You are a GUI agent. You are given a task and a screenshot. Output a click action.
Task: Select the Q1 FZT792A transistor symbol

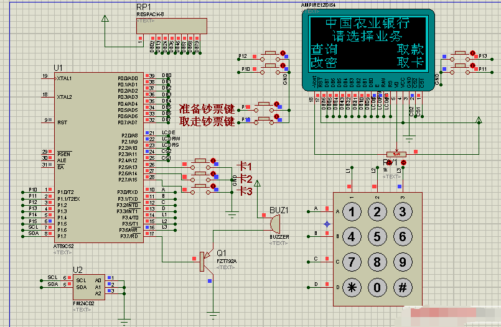click(x=206, y=262)
